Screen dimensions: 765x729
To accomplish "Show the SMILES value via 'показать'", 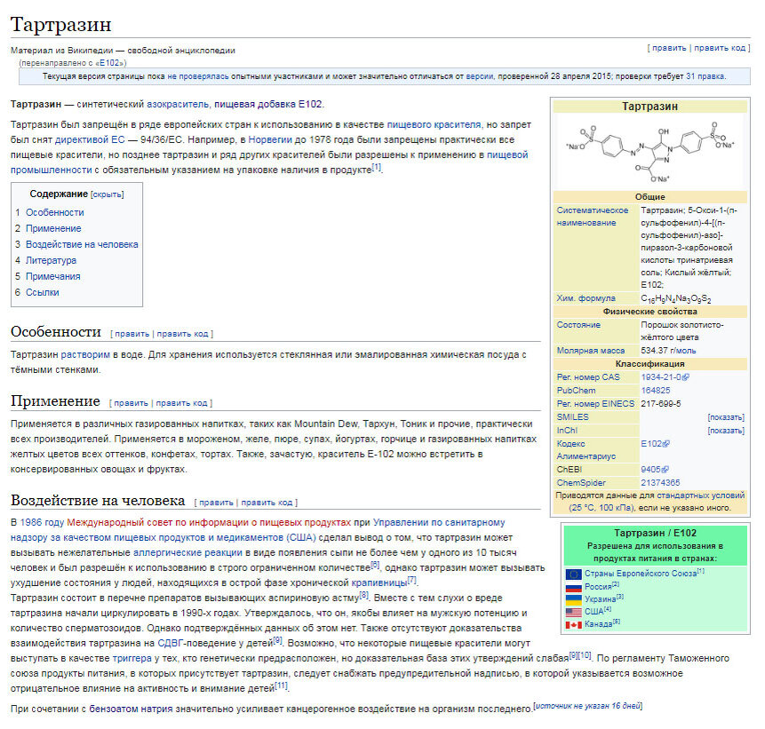I will [x=726, y=417].
